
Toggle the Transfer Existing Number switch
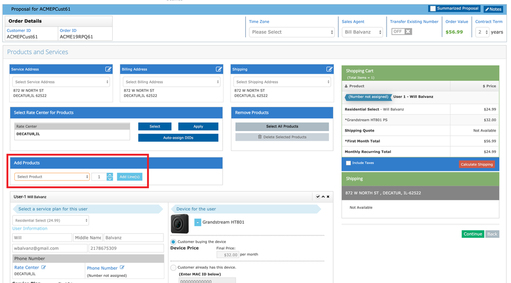[401, 32]
